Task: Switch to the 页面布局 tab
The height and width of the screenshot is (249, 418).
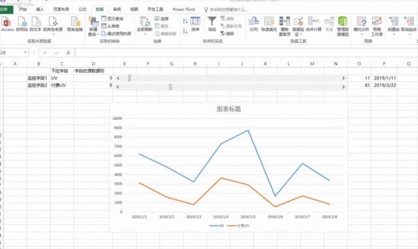Action: [61, 9]
